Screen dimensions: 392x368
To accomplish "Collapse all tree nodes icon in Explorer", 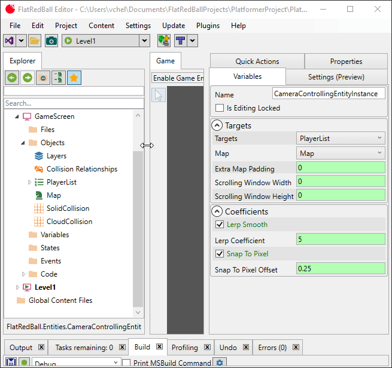I will click(x=43, y=78).
